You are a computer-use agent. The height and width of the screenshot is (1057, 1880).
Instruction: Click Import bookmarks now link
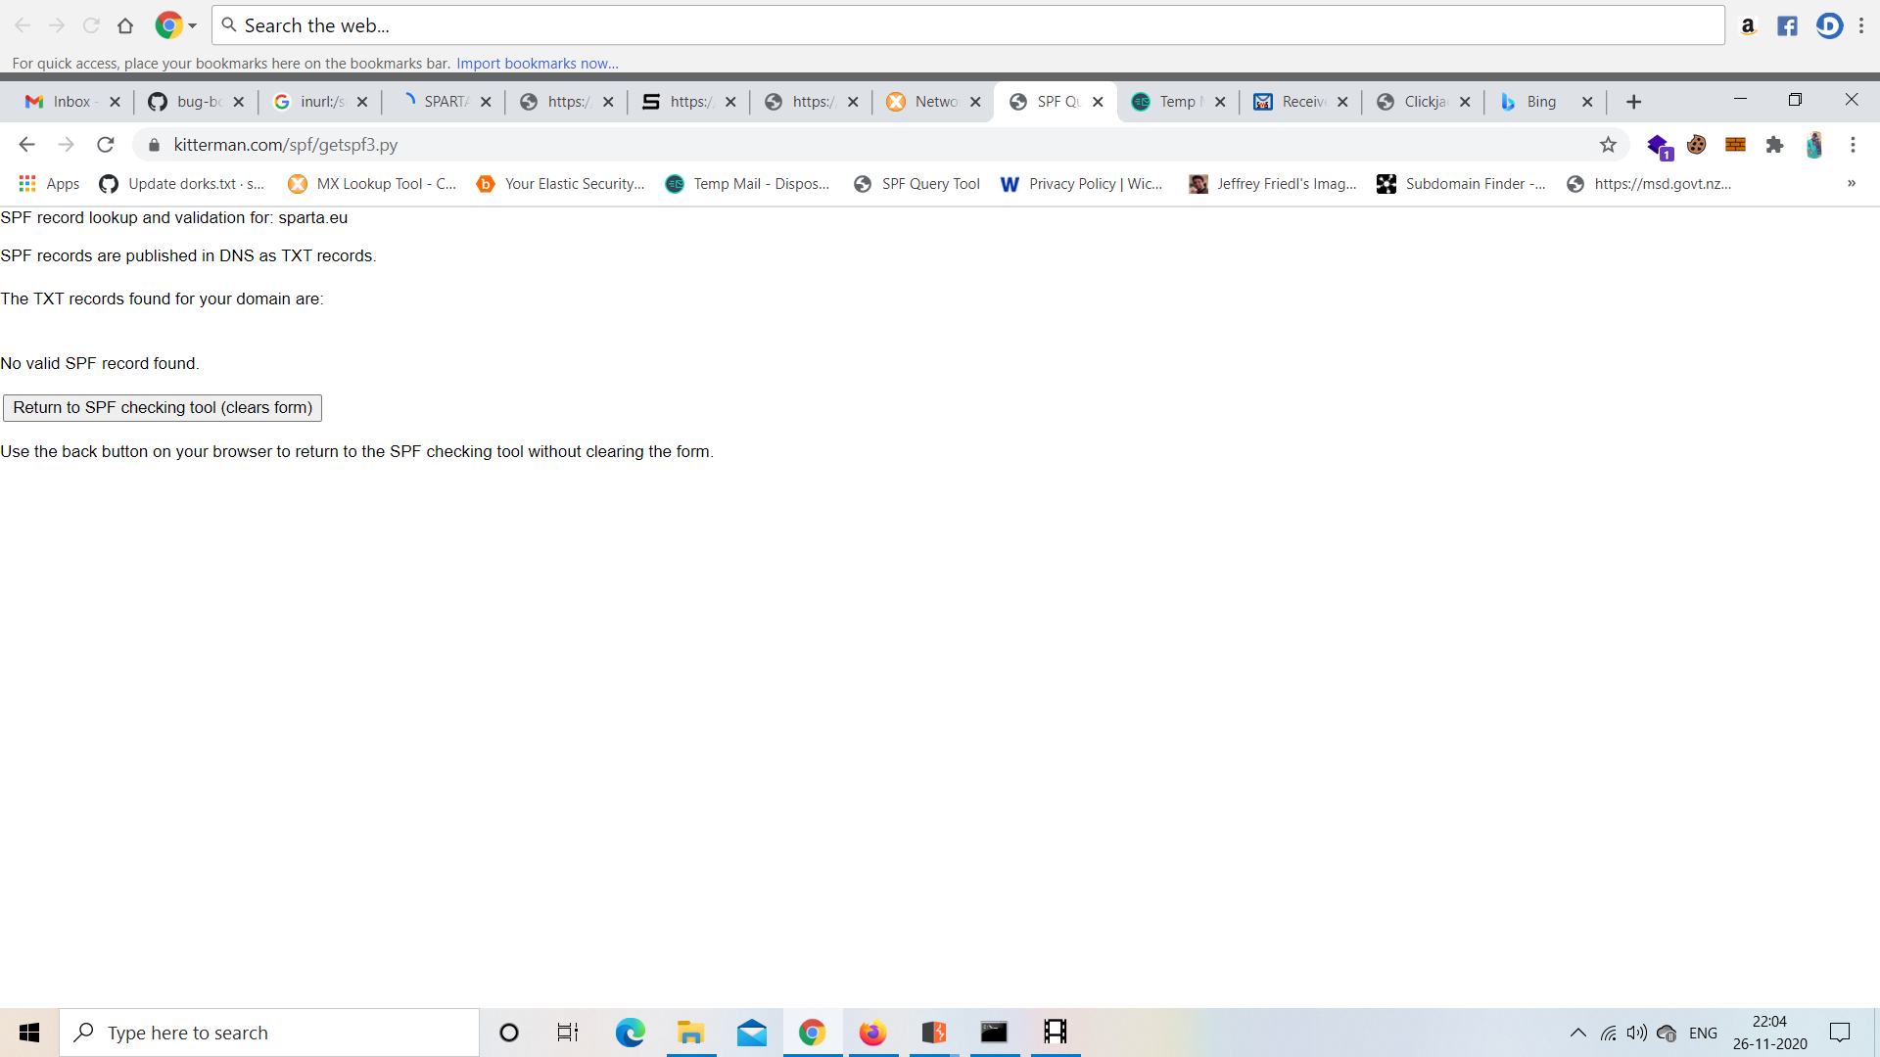537,64
